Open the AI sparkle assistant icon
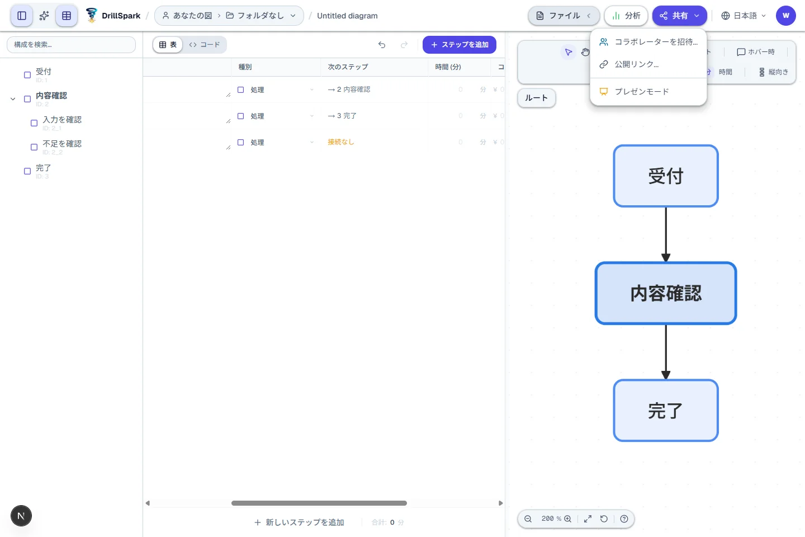The height and width of the screenshot is (537, 805). [x=44, y=16]
